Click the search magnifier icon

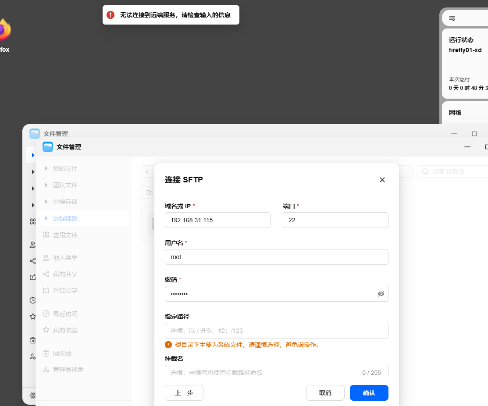coord(425,171)
